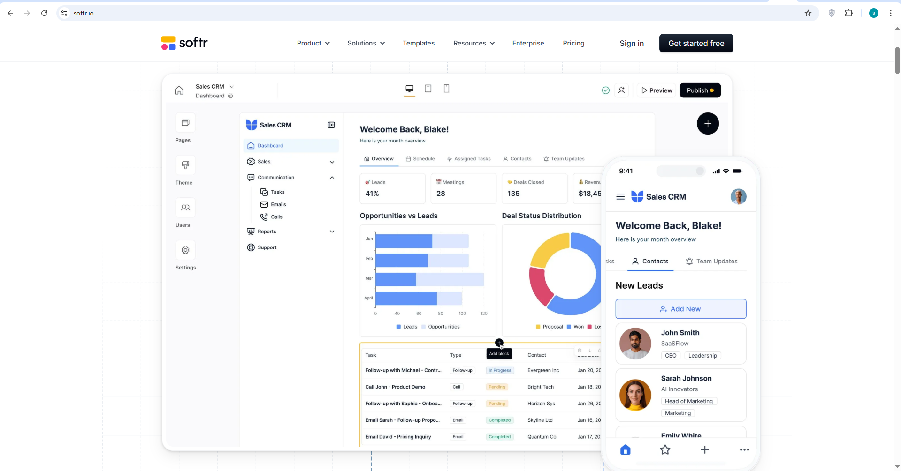901x471 pixels.
Task: Open Calls under Communication
Action: (x=271, y=217)
